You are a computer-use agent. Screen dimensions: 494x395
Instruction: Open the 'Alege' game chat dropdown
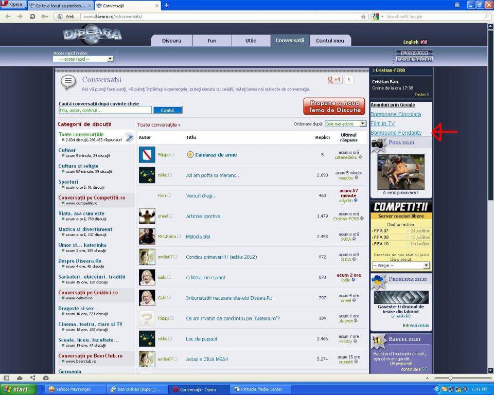point(401,265)
